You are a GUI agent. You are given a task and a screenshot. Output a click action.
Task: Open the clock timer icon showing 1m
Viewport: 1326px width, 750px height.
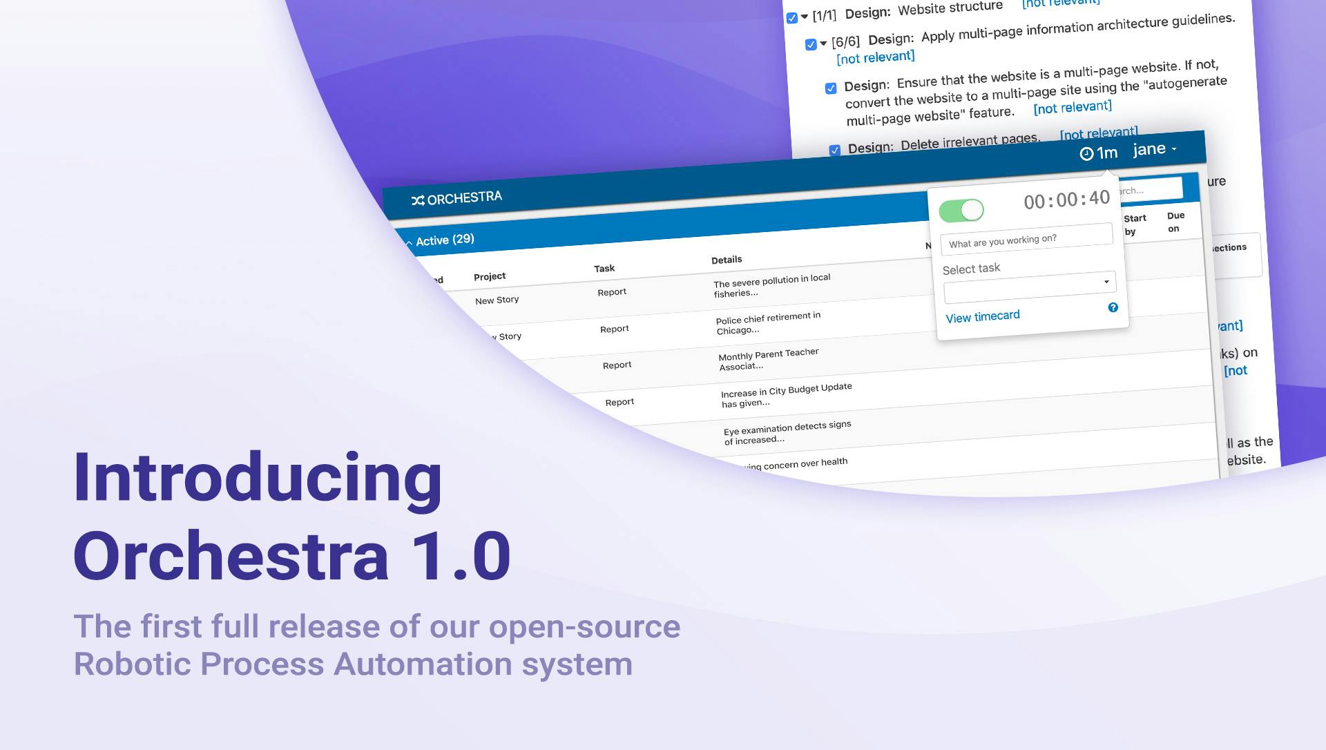coord(1086,154)
